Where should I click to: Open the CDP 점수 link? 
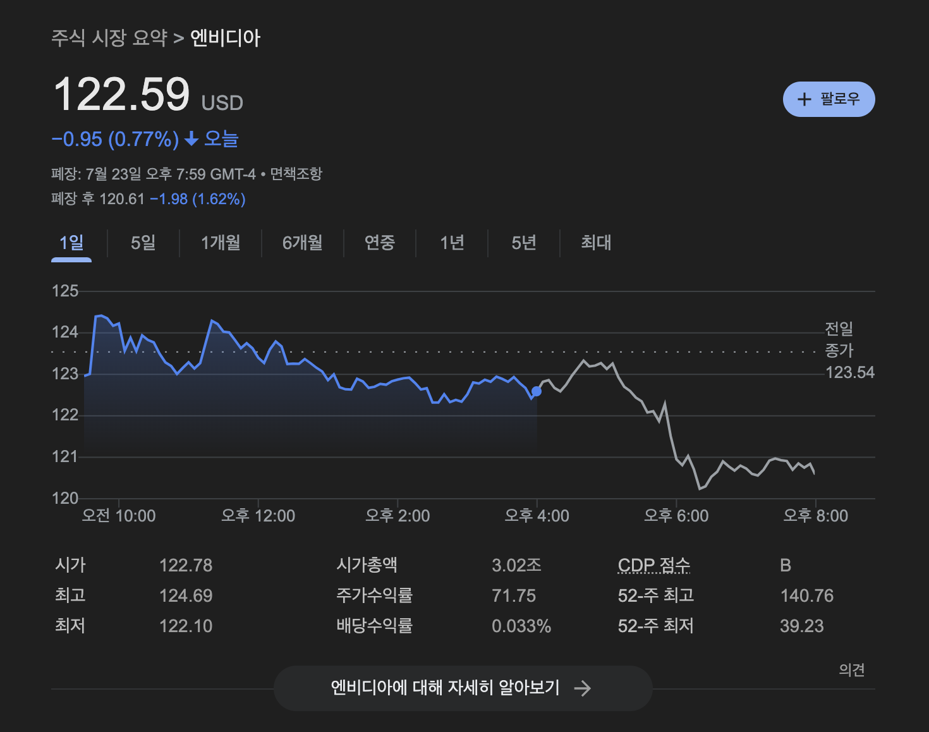[654, 564]
